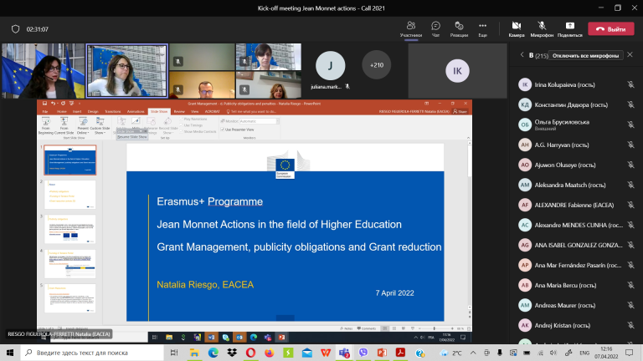Collapse participants list with the back chevron
The image size is (643, 361).
click(522, 54)
